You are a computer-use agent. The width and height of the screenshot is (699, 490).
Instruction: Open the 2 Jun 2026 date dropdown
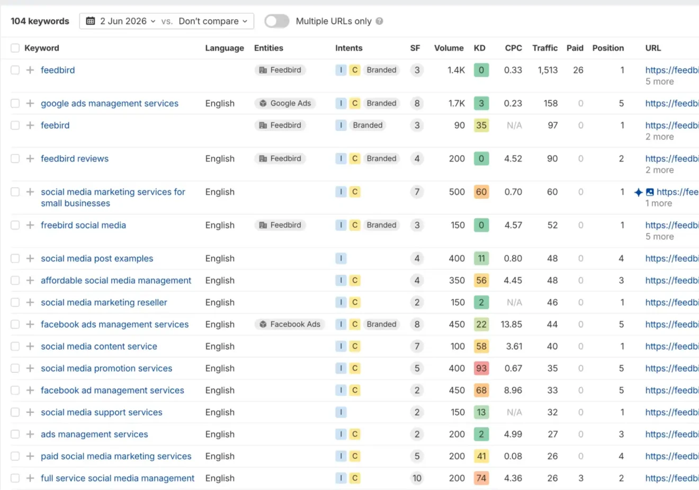pos(121,21)
